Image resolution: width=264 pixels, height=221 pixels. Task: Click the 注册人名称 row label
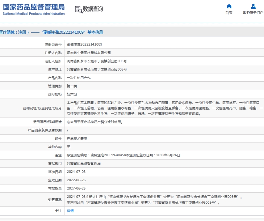[x=53, y=53]
